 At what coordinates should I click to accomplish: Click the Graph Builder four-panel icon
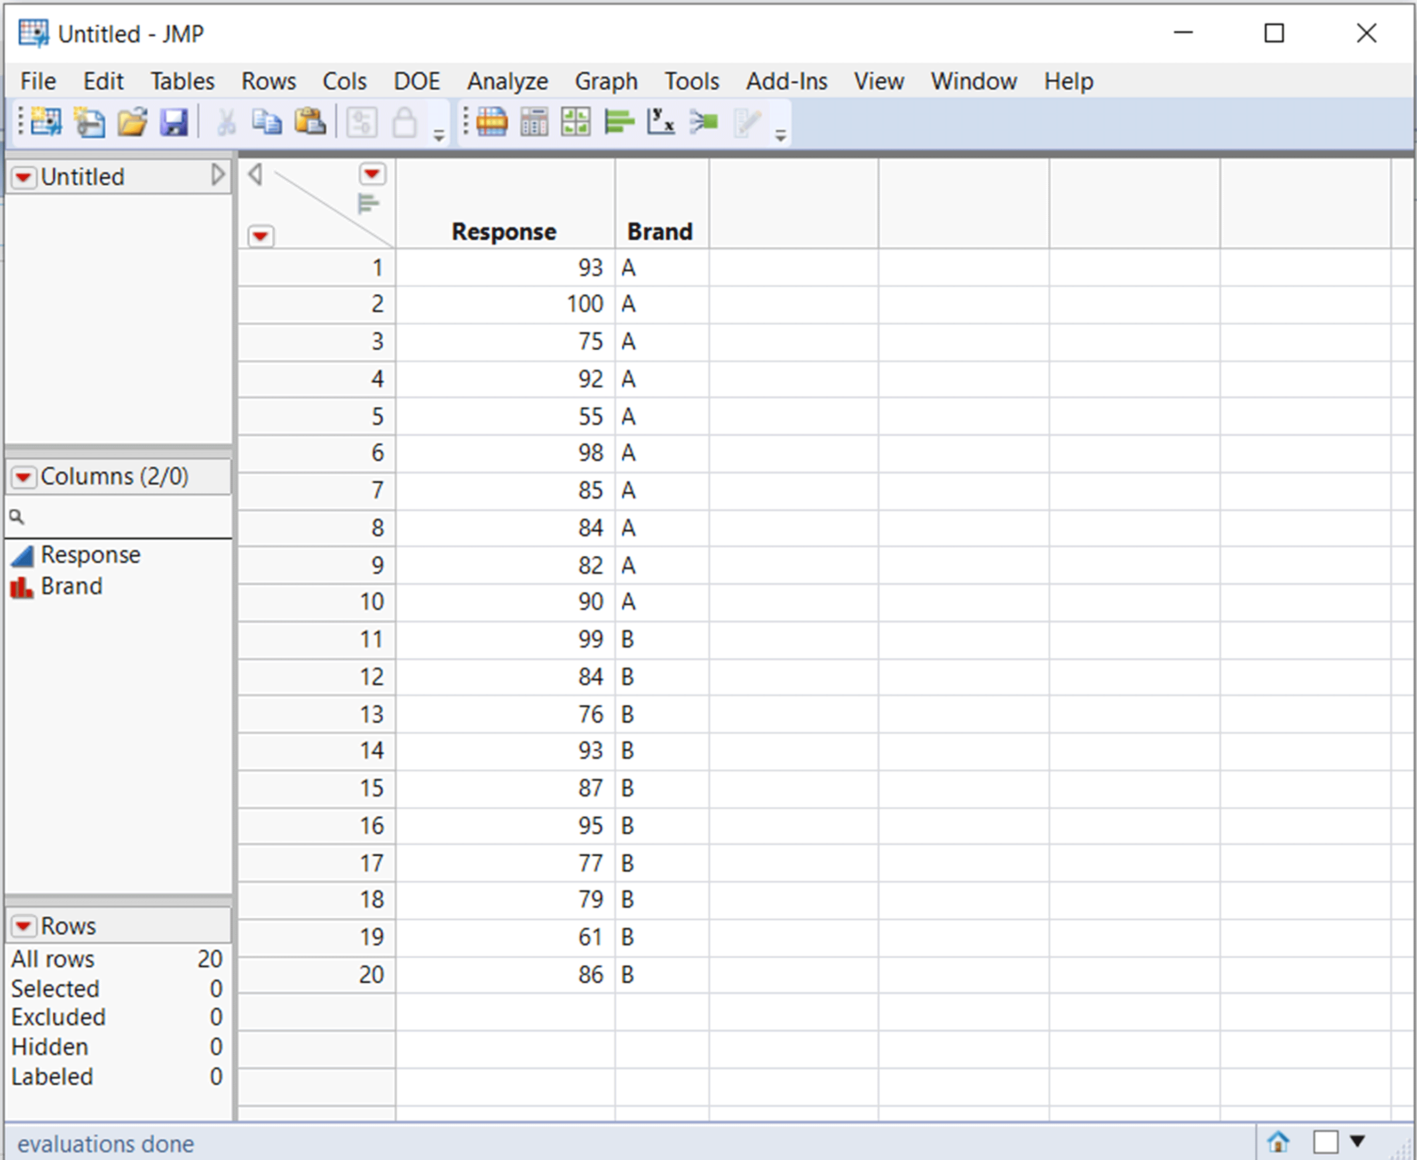576,122
